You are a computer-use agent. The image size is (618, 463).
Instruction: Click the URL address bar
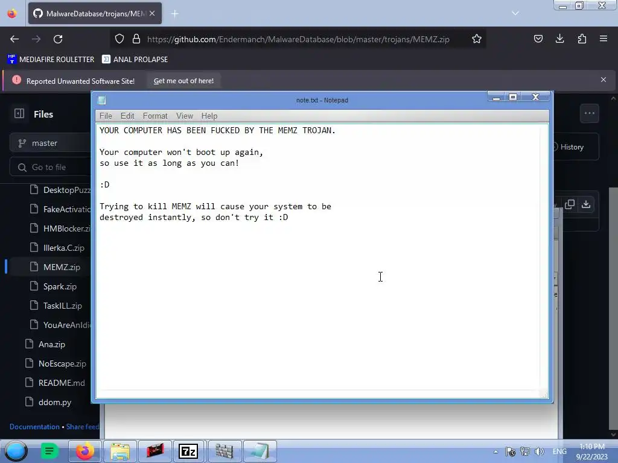pos(298,39)
